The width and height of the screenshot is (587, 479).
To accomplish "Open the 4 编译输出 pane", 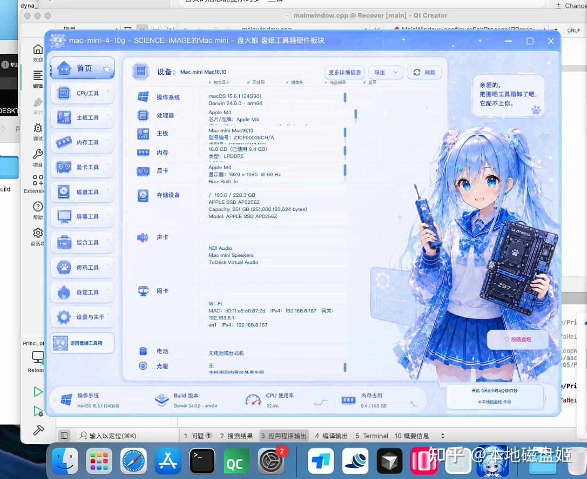I will tap(331, 436).
